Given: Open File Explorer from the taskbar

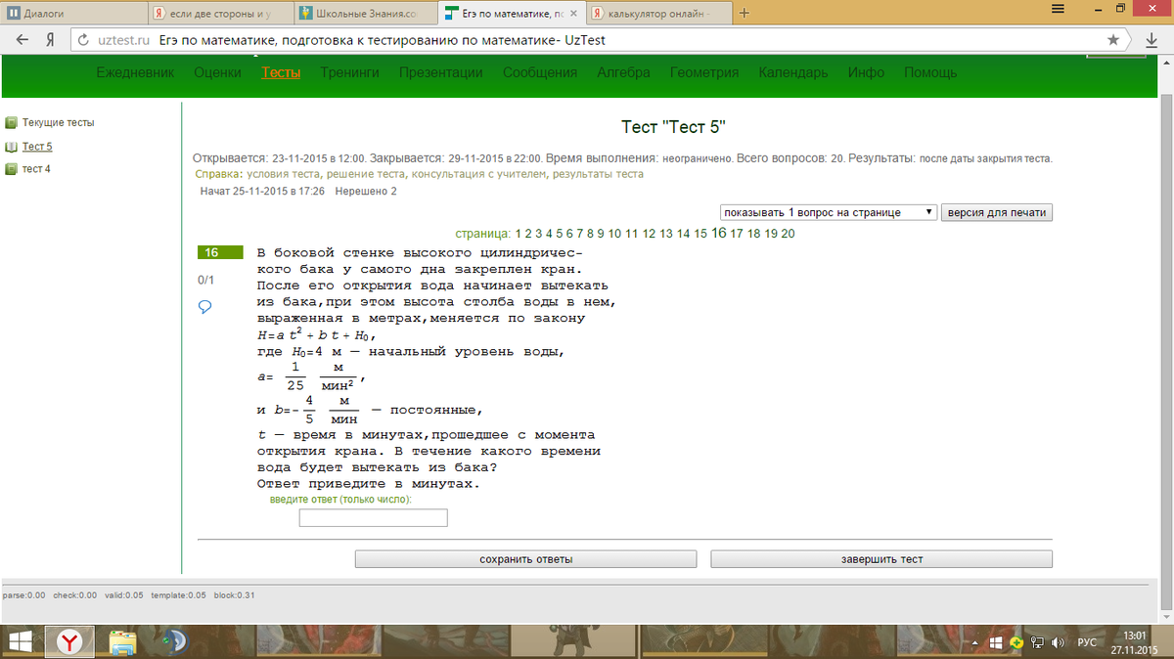Looking at the screenshot, I should pyautogui.click(x=123, y=642).
